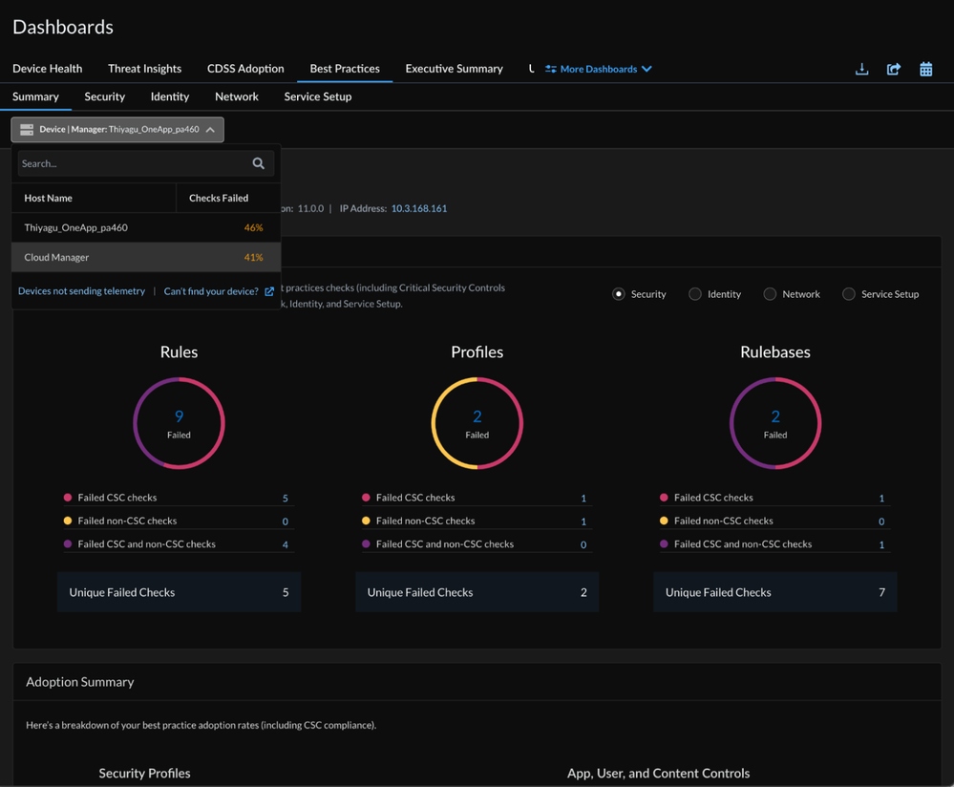Open Devices not sending telemetry link

(x=81, y=291)
